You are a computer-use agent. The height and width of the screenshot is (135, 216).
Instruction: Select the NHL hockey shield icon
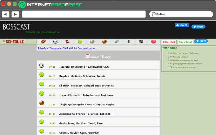(x=141, y=41)
